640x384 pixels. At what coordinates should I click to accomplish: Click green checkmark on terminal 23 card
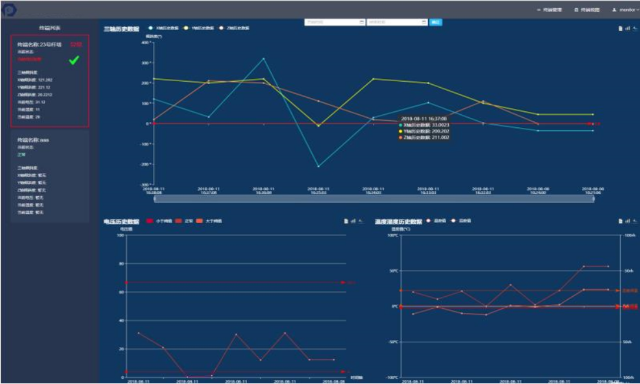[74, 59]
